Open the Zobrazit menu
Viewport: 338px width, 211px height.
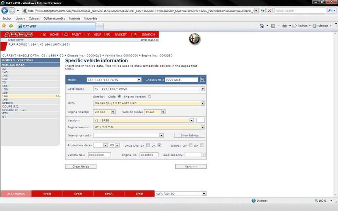[34, 19]
